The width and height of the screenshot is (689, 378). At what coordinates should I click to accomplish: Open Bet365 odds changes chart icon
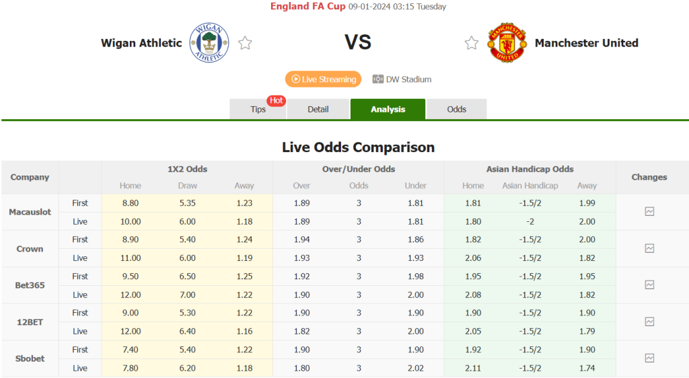[x=649, y=285]
